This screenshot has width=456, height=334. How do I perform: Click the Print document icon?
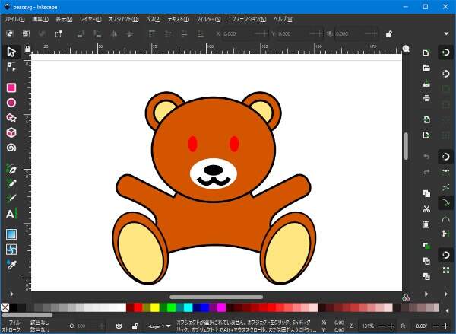(x=426, y=98)
